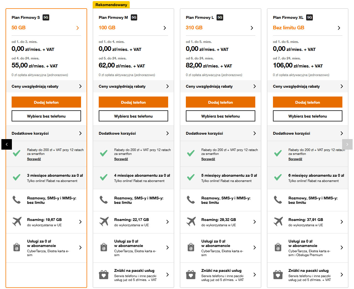The height and width of the screenshot is (289, 354).
Task: Expand the 50 GB data option chevron
Action: click(x=78, y=28)
